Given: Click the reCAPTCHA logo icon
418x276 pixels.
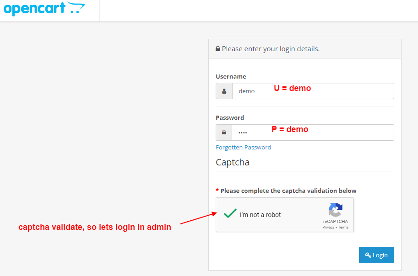Looking at the screenshot, I should pyautogui.click(x=335, y=210).
